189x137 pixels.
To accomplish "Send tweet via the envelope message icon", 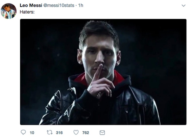I will 102,133.
